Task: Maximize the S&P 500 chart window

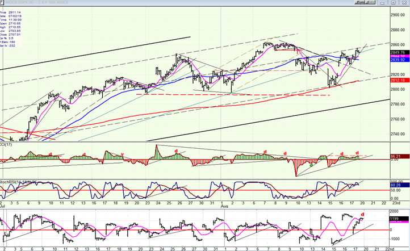Action: point(394,2)
